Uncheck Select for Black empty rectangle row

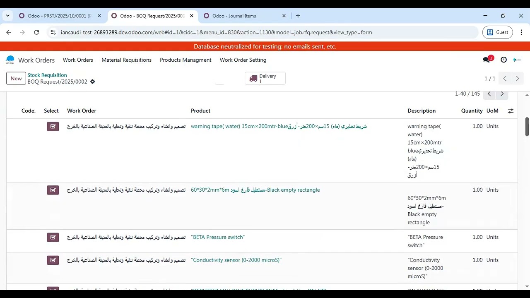[53, 190]
